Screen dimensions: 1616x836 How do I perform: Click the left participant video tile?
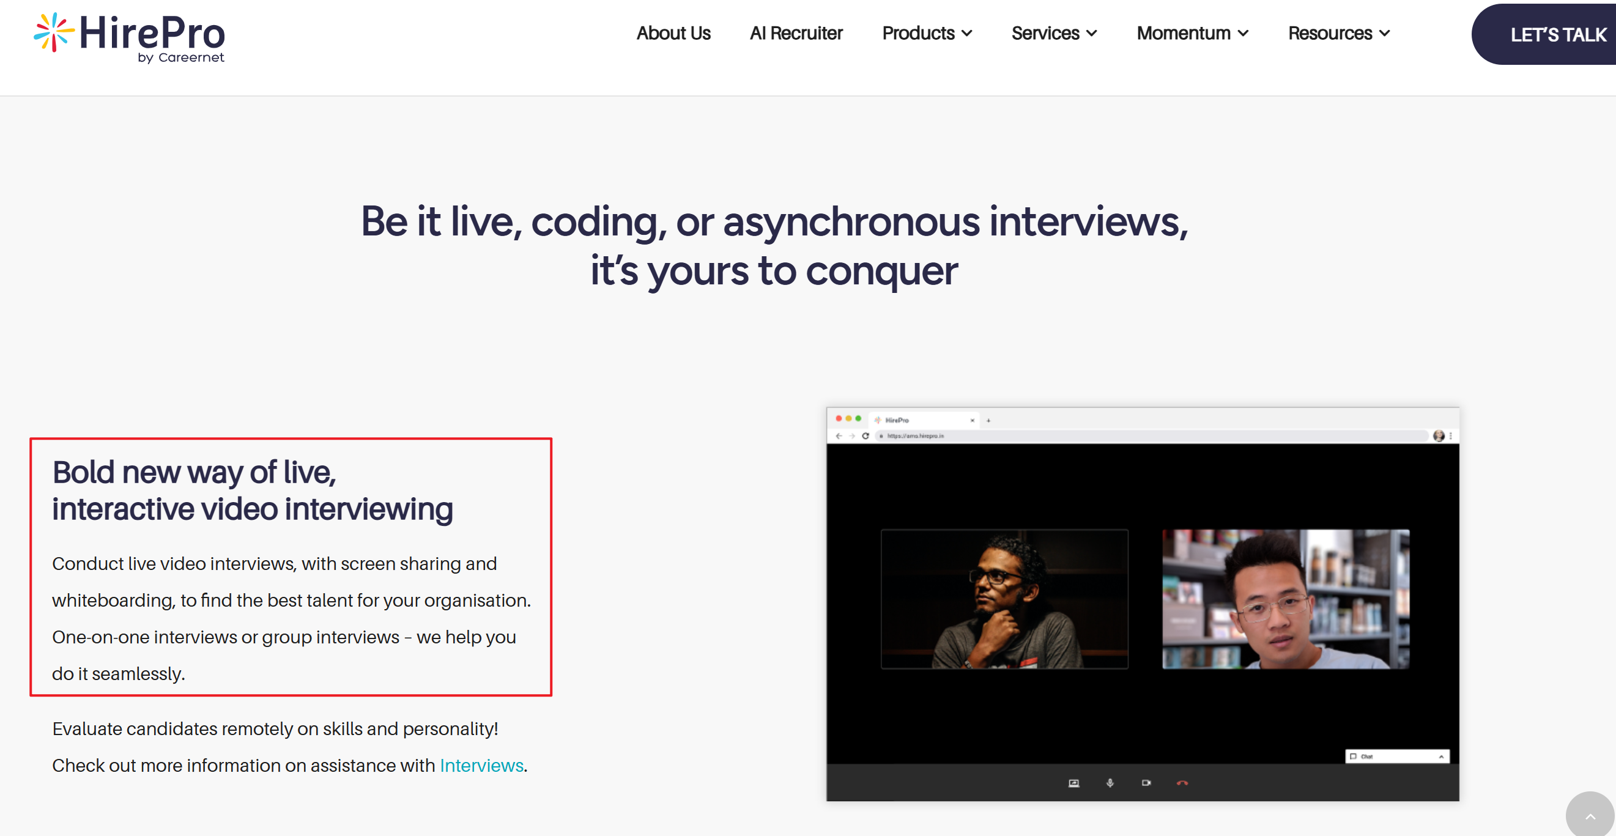point(1004,599)
